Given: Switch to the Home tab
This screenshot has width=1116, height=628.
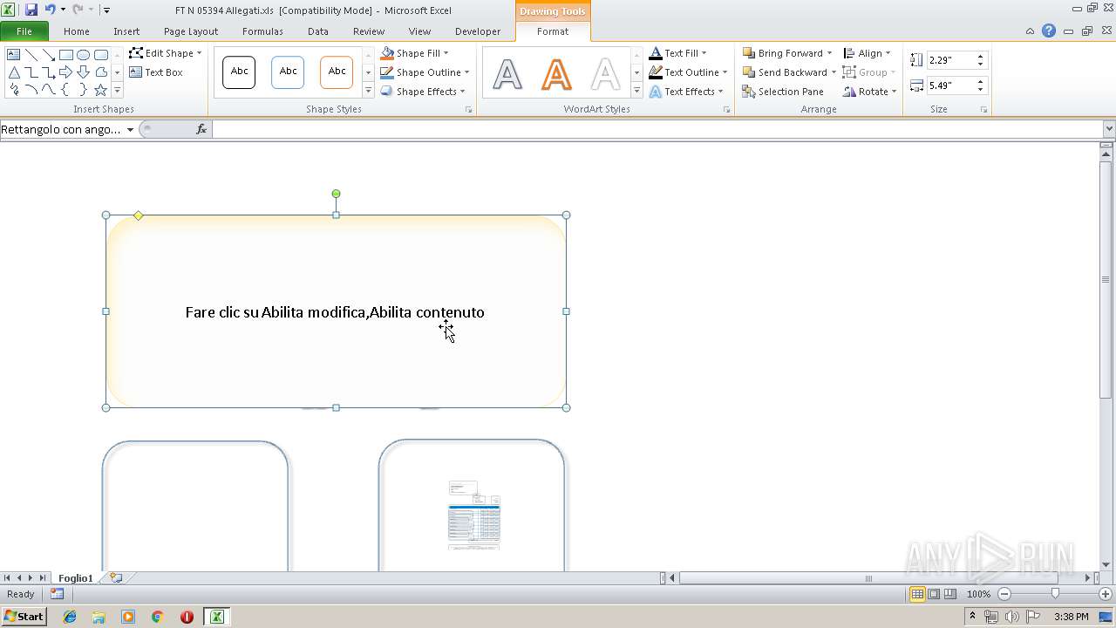Looking at the screenshot, I should (x=77, y=31).
